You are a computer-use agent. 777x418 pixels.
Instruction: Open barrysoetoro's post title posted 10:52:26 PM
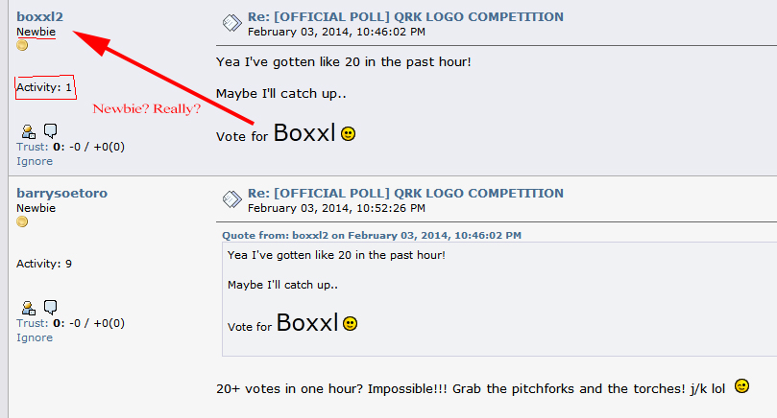point(405,194)
